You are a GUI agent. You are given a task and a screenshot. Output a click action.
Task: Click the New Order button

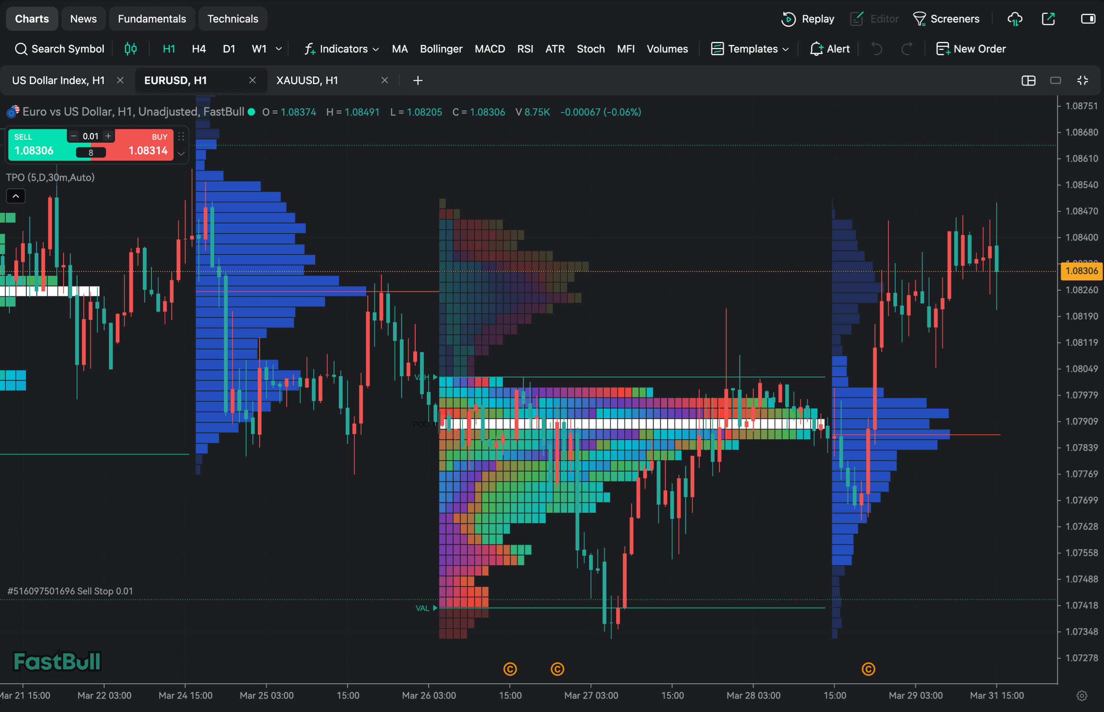971,49
